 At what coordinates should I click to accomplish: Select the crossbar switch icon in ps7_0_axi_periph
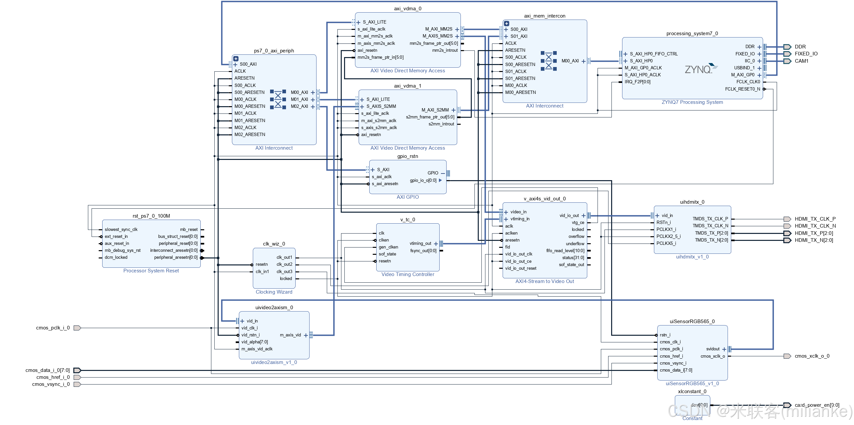tap(278, 99)
